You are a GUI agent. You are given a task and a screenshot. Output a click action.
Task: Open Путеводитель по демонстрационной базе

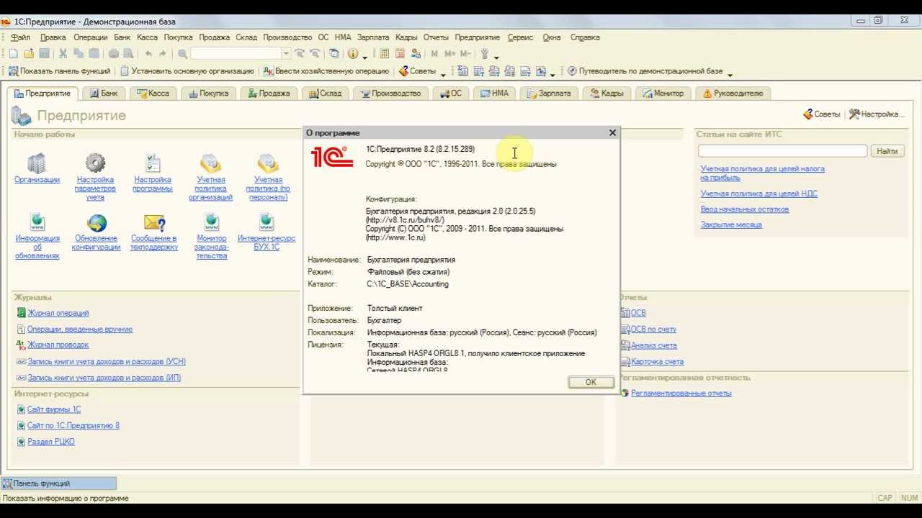click(645, 71)
